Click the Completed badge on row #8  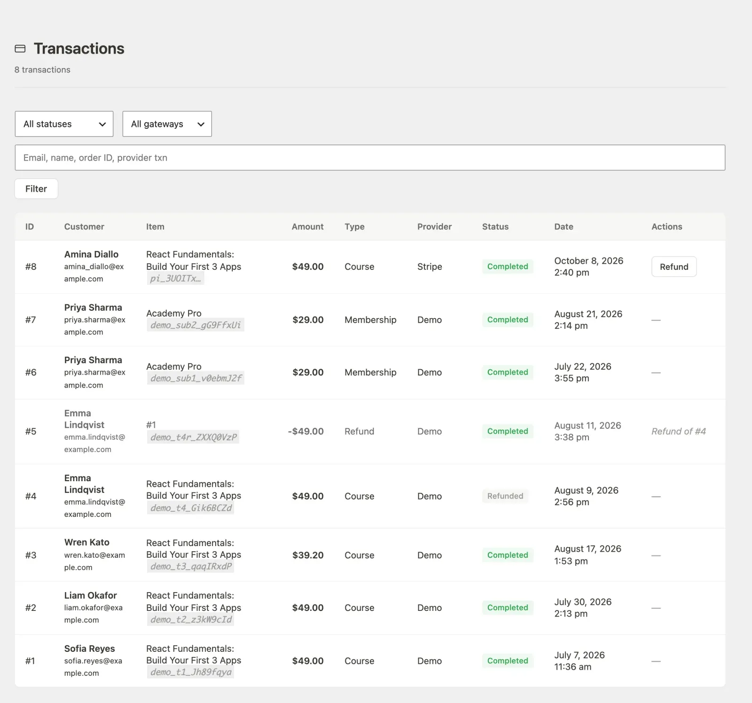click(x=508, y=267)
